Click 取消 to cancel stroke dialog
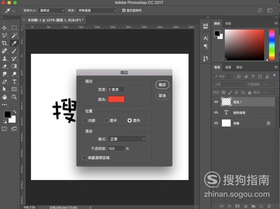The image size is (280, 209). (162, 95)
